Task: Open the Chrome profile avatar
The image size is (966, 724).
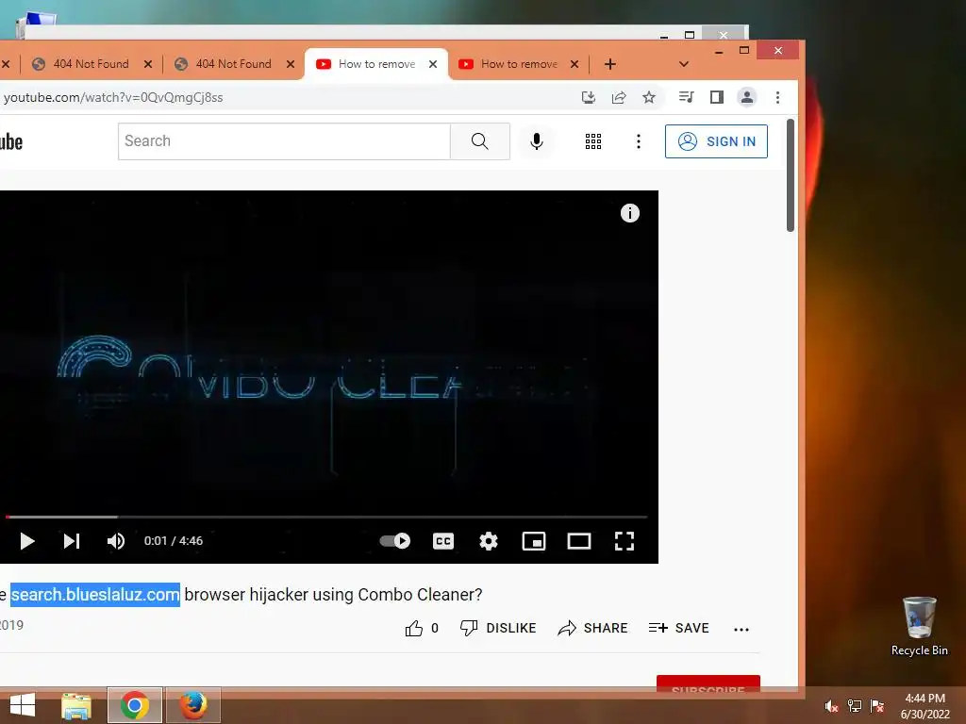Action: [747, 97]
